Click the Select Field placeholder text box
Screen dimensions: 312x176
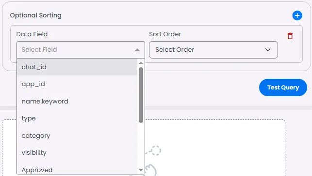pyautogui.click(x=81, y=50)
